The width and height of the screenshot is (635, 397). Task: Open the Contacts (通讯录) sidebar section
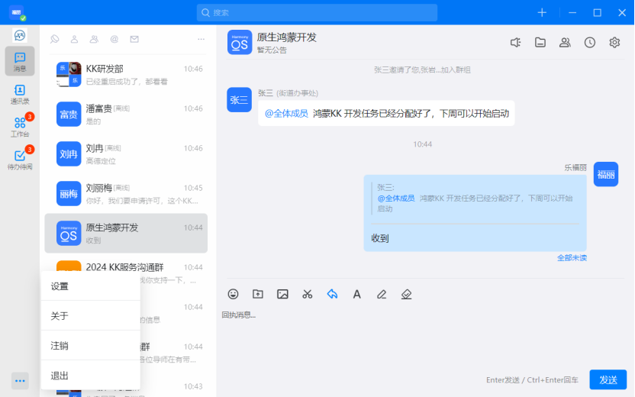coord(19,95)
